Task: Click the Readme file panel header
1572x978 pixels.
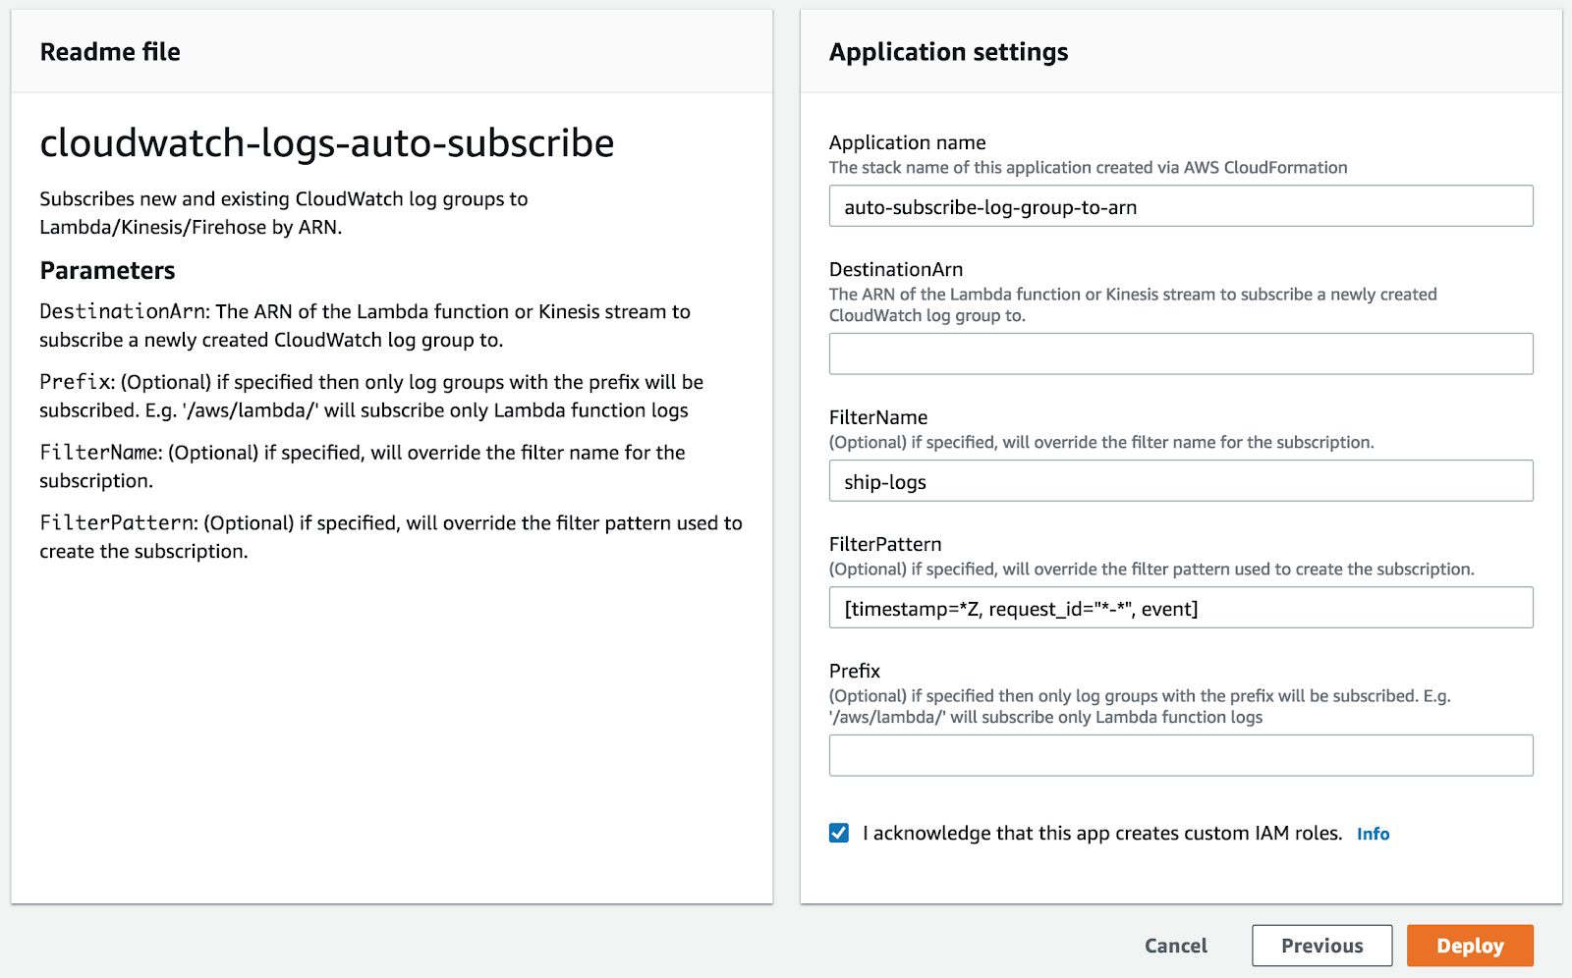Action: [111, 51]
